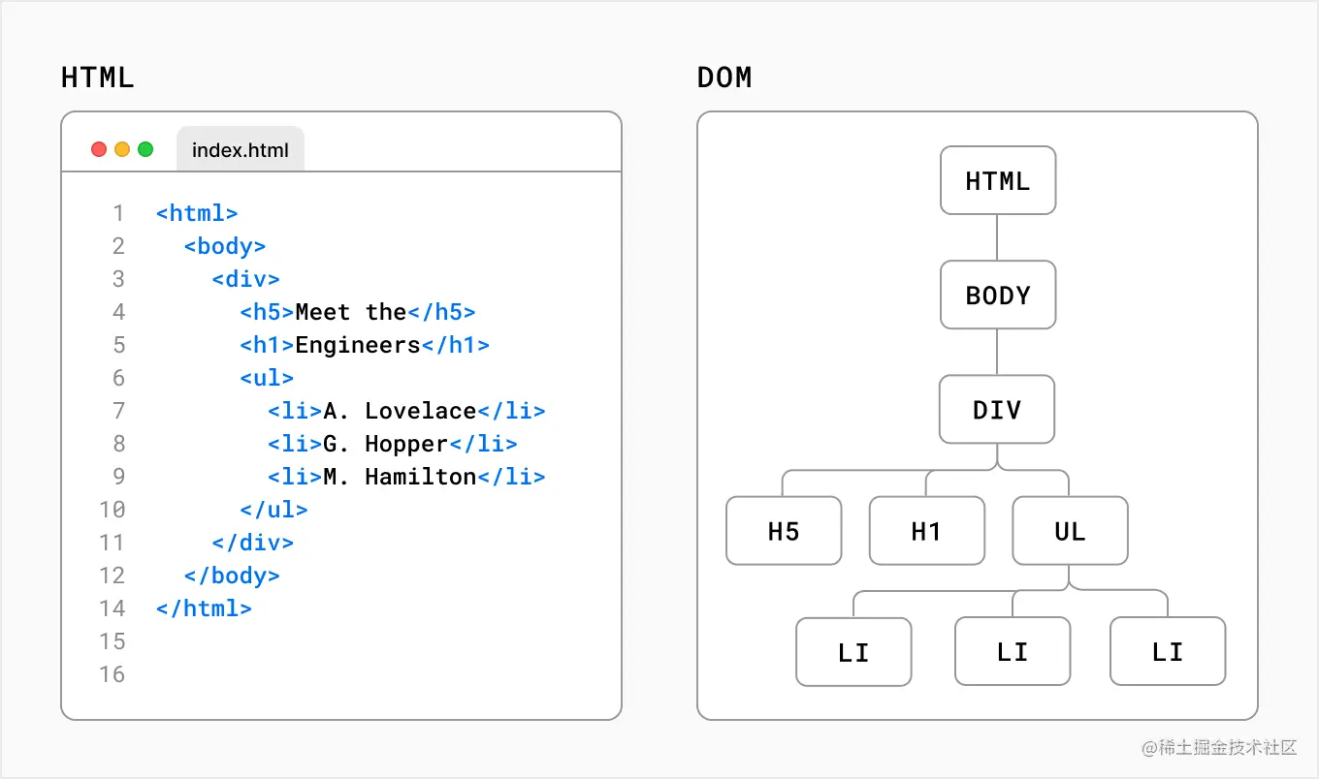Click the closing </div> tag

(x=253, y=543)
